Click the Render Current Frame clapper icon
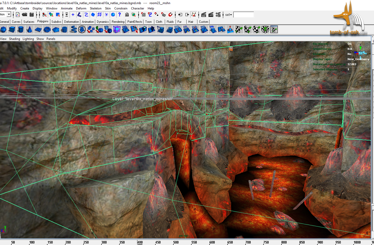 click(203, 15)
